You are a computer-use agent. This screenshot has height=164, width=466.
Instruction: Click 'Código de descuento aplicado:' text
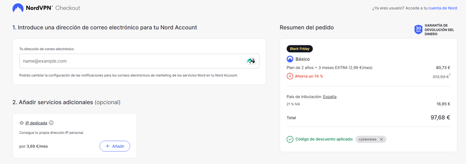coord(324,139)
